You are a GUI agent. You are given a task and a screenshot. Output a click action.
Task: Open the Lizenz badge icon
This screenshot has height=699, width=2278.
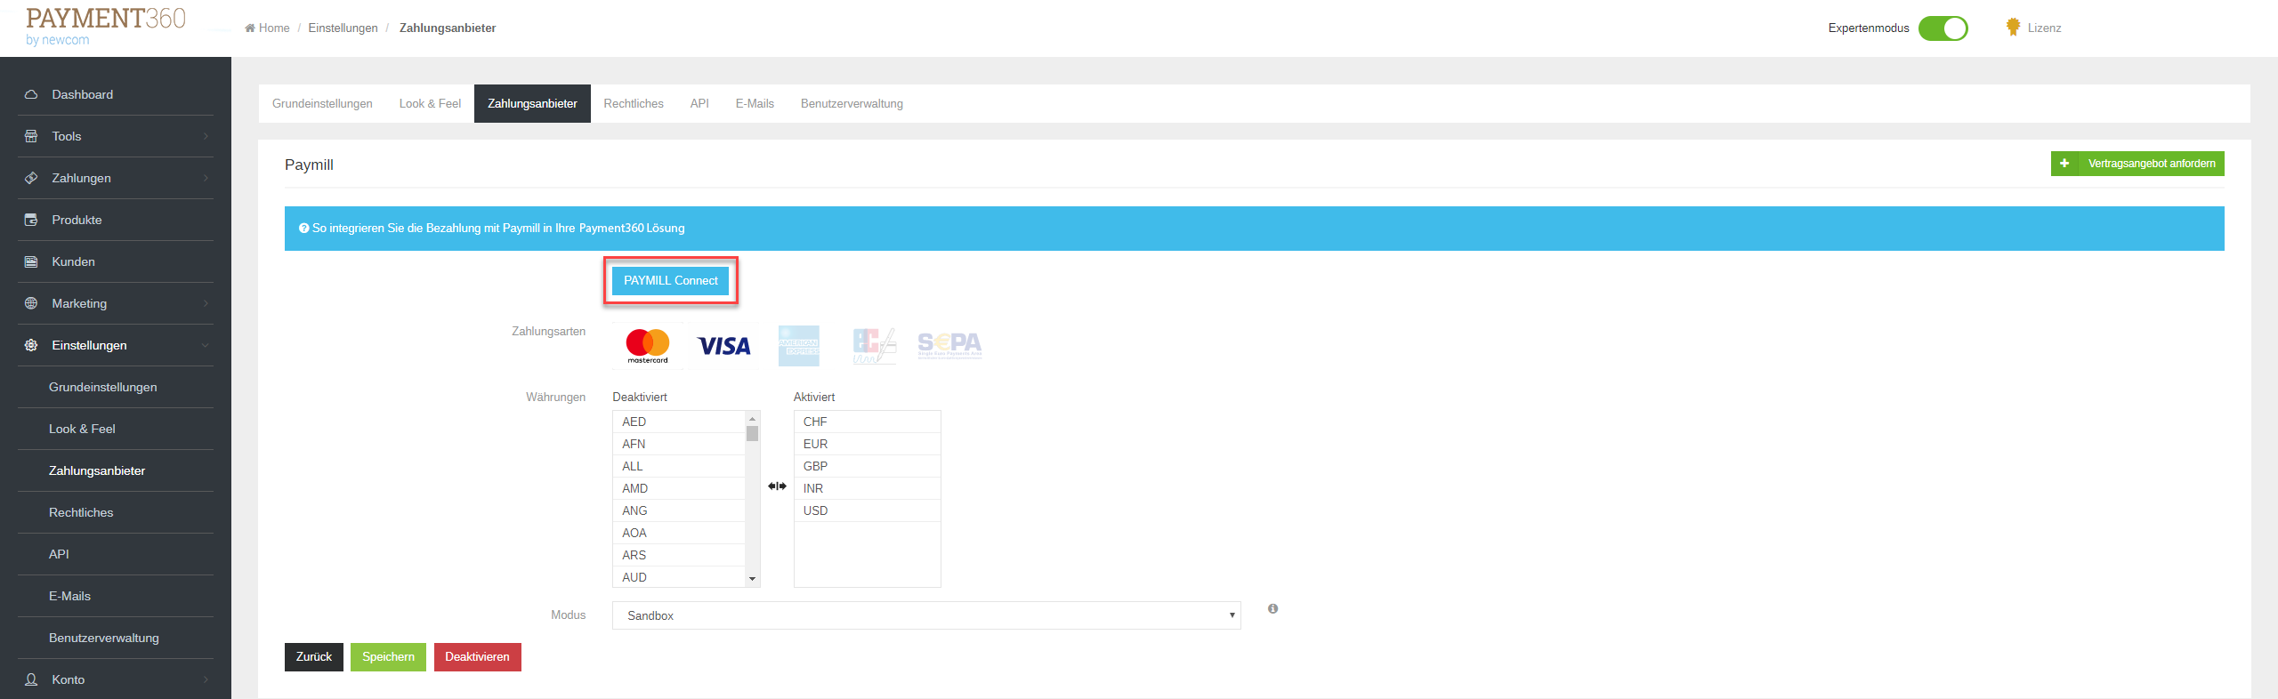[2013, 28]
